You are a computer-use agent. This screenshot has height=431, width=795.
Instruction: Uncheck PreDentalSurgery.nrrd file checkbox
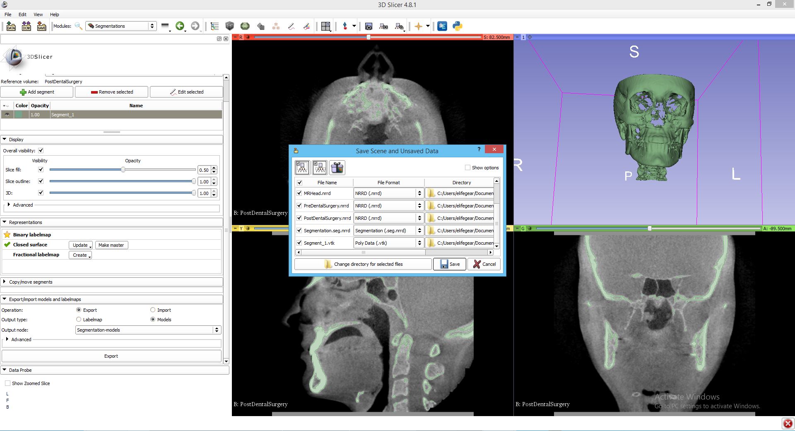pyautogui.click(x=299, y=205)
